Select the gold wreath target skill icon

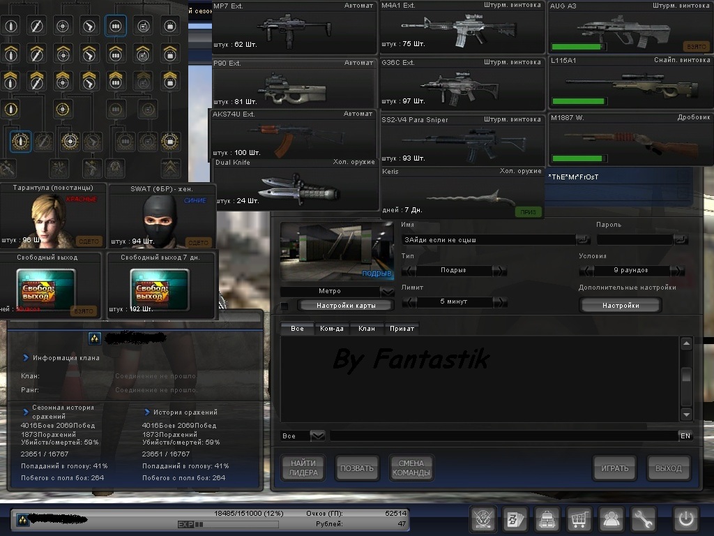coord(70,141)
